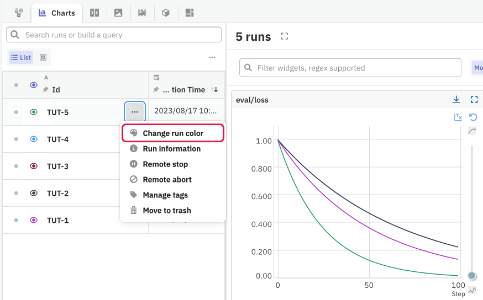Toggle the chart X-axis settings icon
483x300 pixels.
click(x=458, y=117)
